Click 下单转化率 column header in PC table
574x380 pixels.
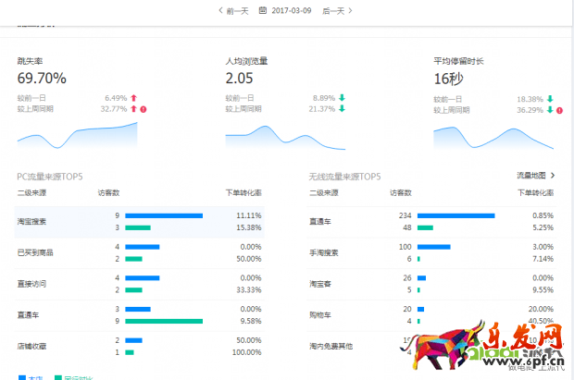pyautogui.click(x=243, y=192)
